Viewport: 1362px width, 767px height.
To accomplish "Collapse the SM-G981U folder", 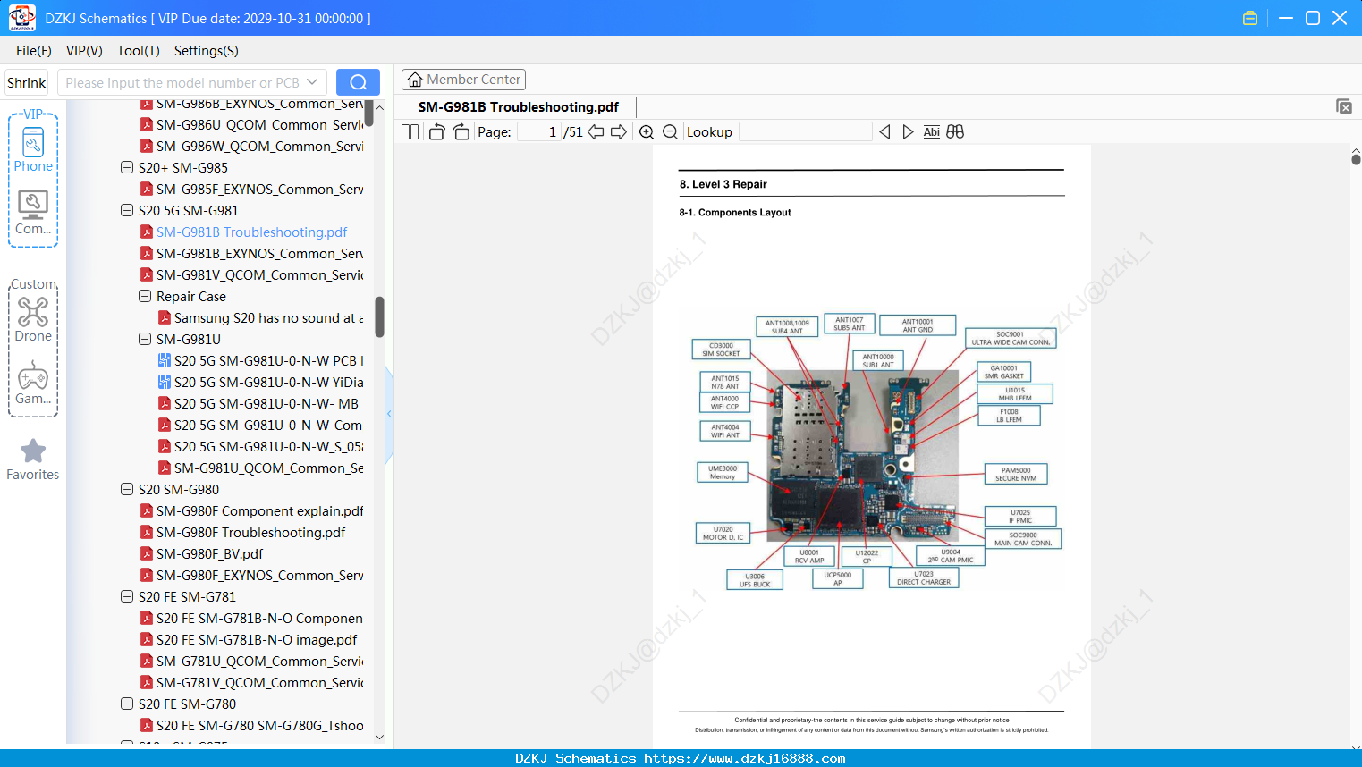I will click(x=145, y=339).
